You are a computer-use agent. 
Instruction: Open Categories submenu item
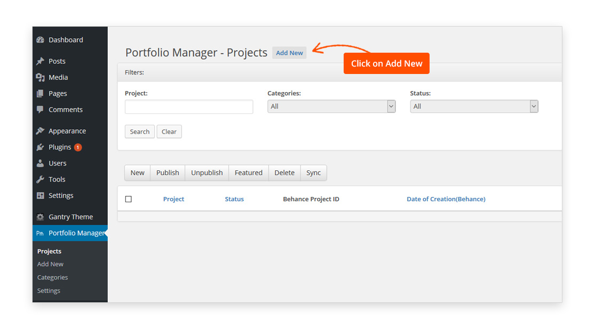pos(52,277)
